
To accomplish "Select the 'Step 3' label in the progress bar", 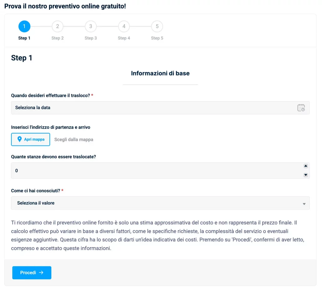I will [x=91, y=38].
